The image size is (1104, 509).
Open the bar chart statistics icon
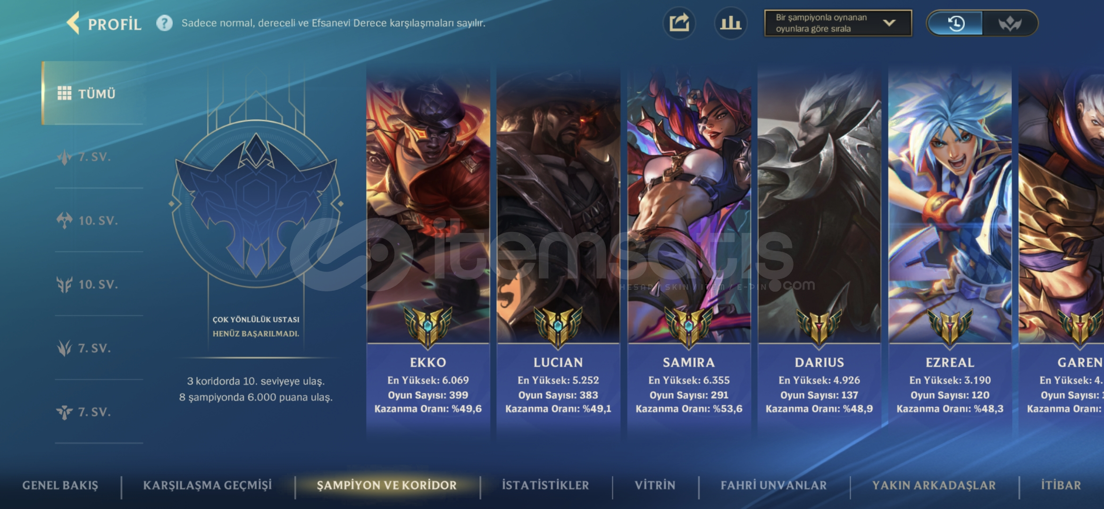point(730,23)
